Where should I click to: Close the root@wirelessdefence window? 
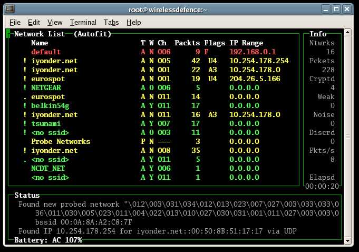coord(347,9)
